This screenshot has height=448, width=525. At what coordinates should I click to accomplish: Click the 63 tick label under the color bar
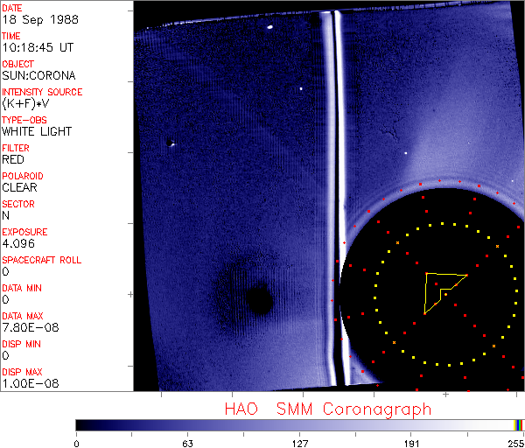186,442
